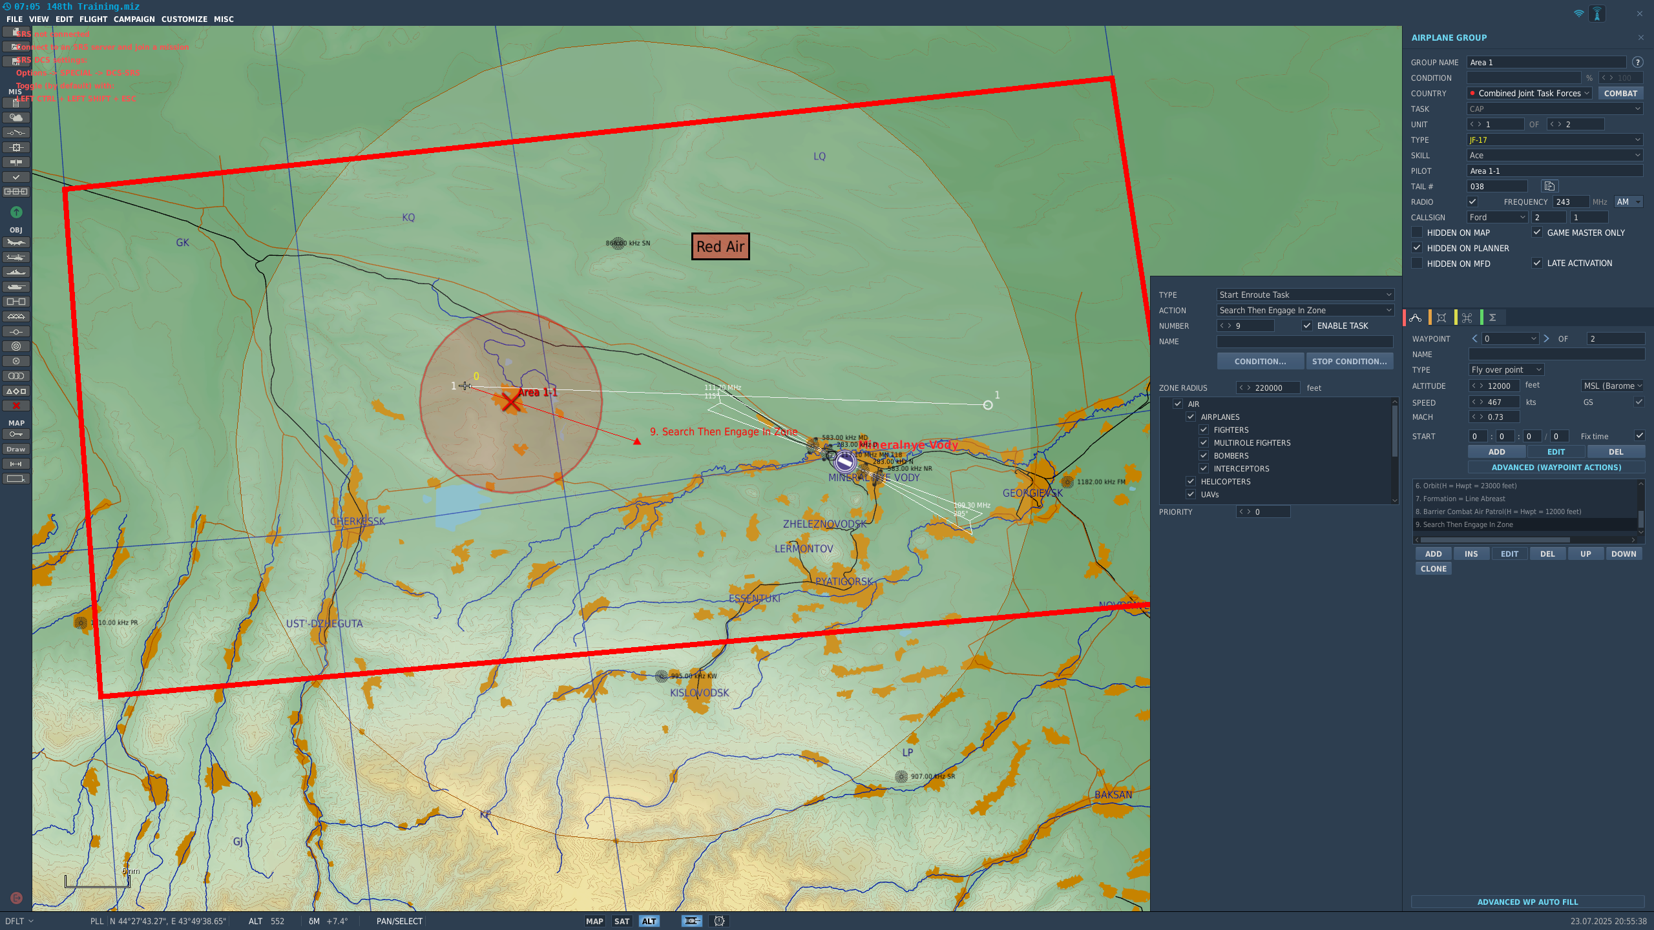The image size is (1654, 930).
Task: Switch map view to SAT mode
Action: click(x=622, y=922)
